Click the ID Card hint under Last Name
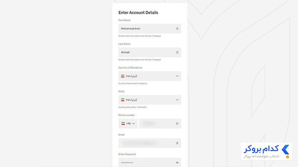The image size is (298, 167). [140, 60]
